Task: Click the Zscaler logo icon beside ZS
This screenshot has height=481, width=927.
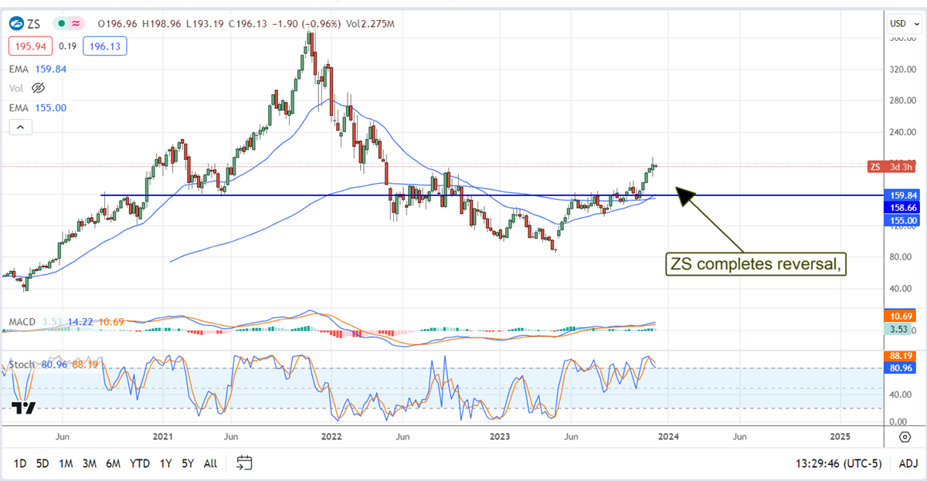Action: [x=16, y=24]
